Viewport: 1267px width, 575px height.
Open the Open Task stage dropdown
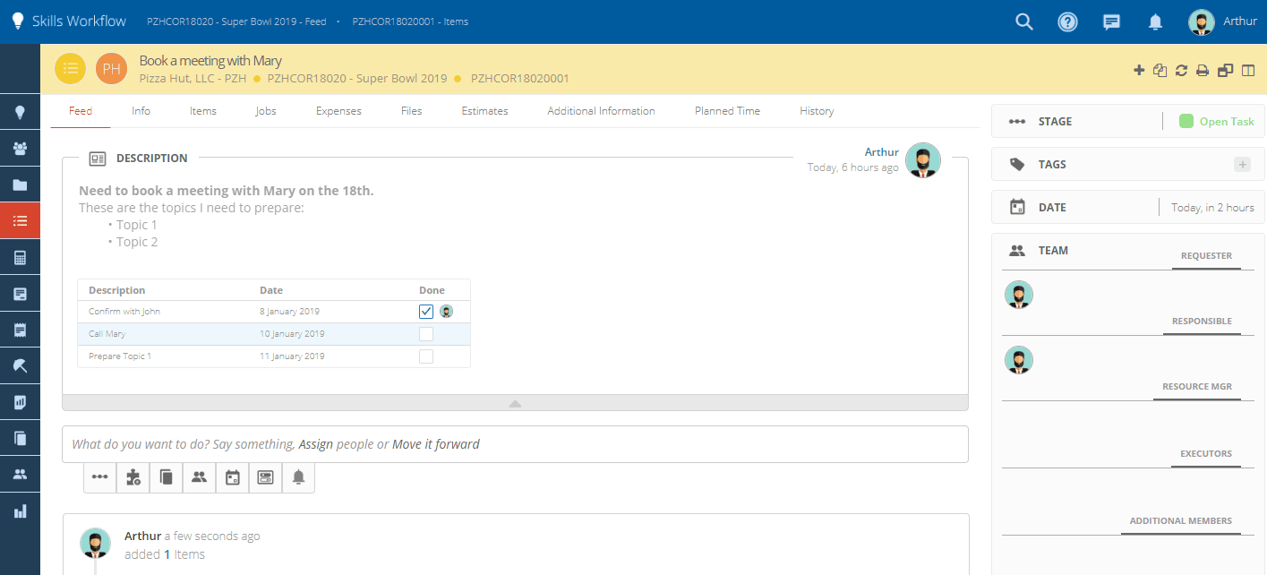(x=1226, y=122)
